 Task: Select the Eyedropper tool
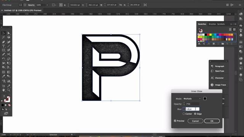3,76
